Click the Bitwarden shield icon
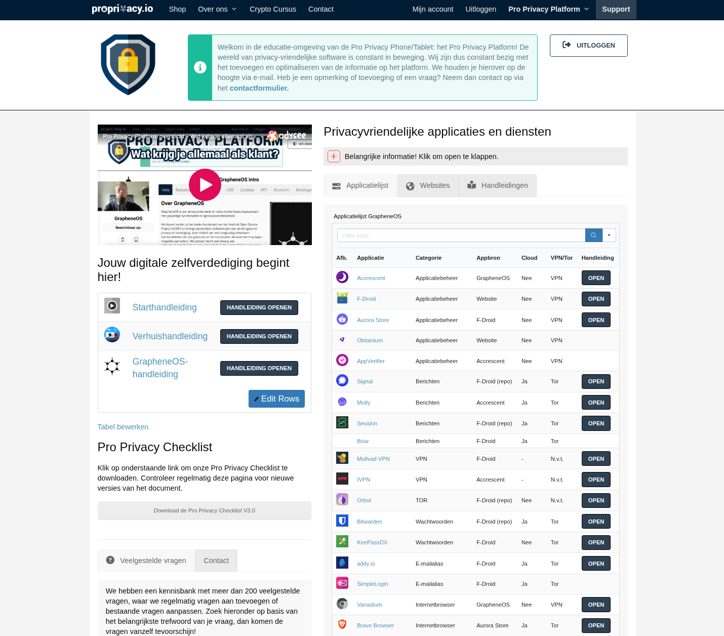Viewport: 724px width, 636px height. (x=342, y=521)
